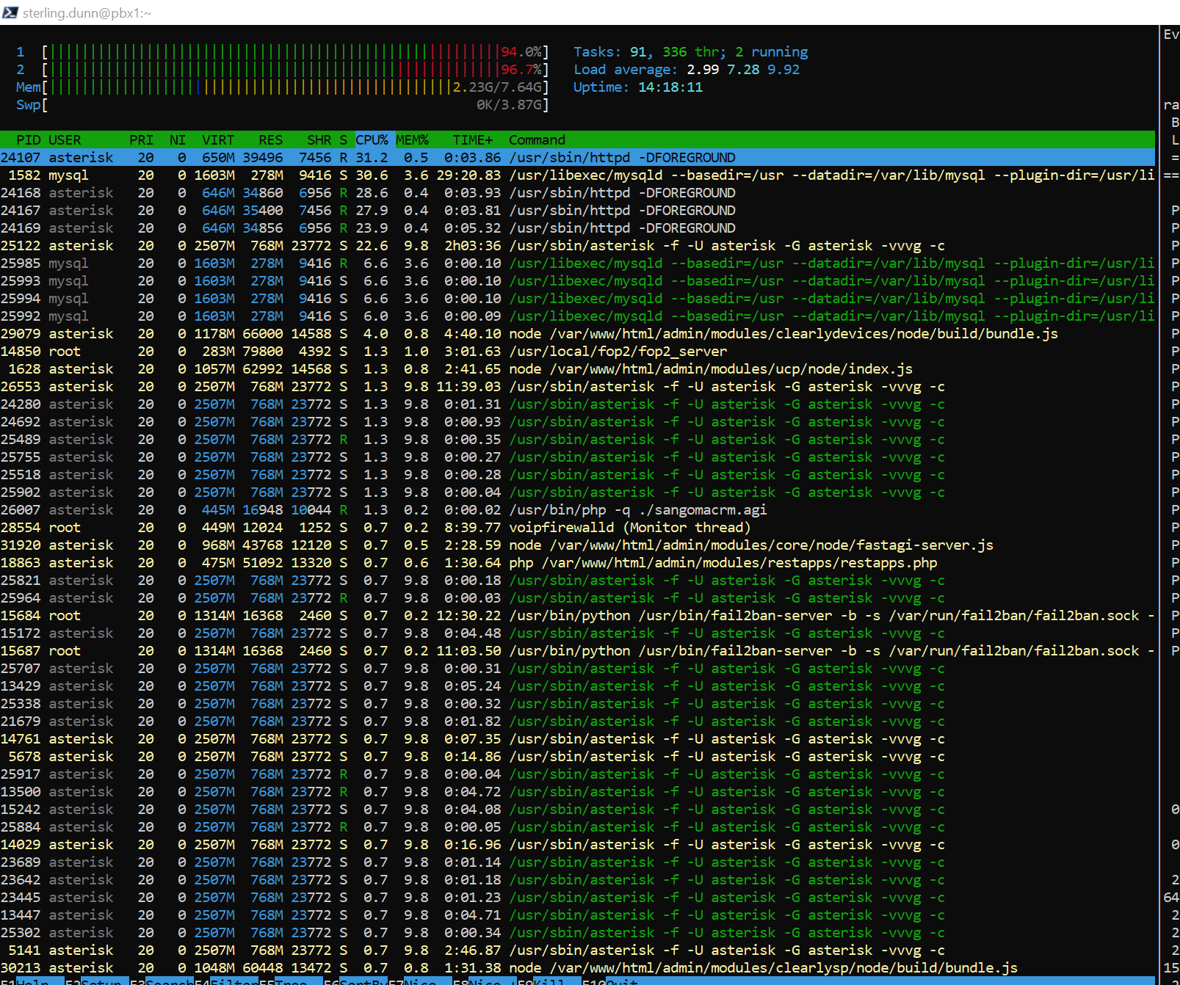Sort by the MEM% column header

point(413,139)
